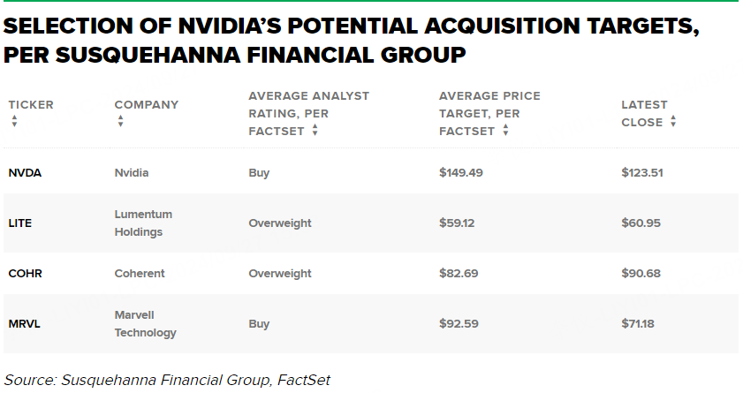
Task: Click the NVDA ticker cell
Action: (x=25, y=172)
